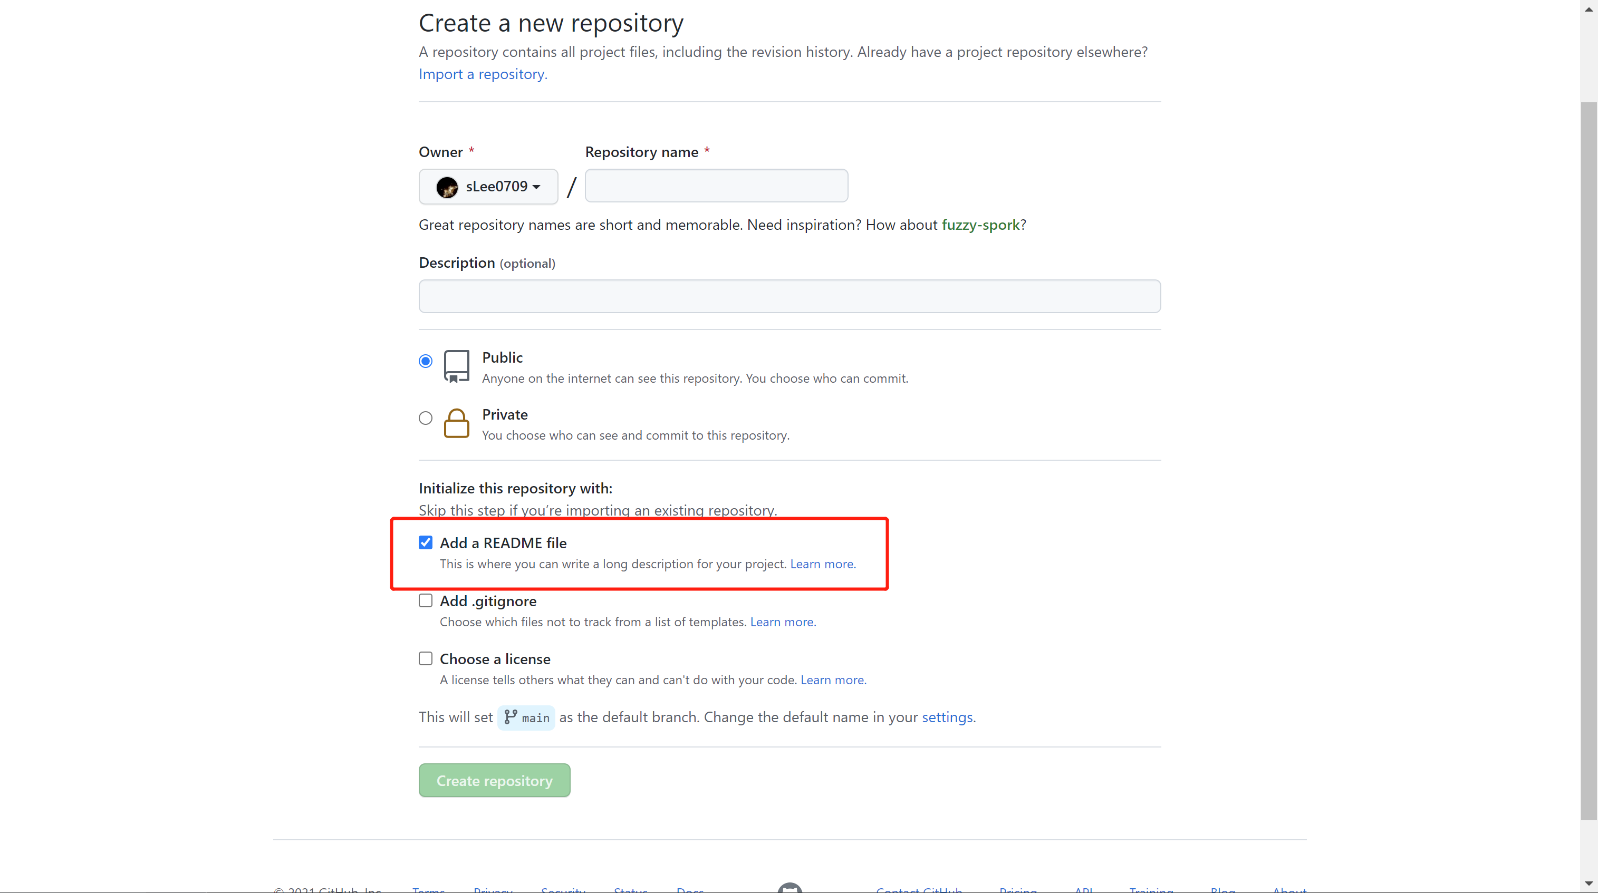The image size is (1598, 893).
Task: Click the scrollbar down arrow
Action: click(1589, 884)
